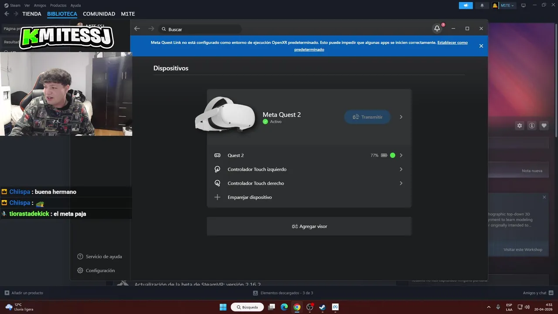Open Meta Quest Link notifications bell
The image size is (558, 314).
[437, 28]
